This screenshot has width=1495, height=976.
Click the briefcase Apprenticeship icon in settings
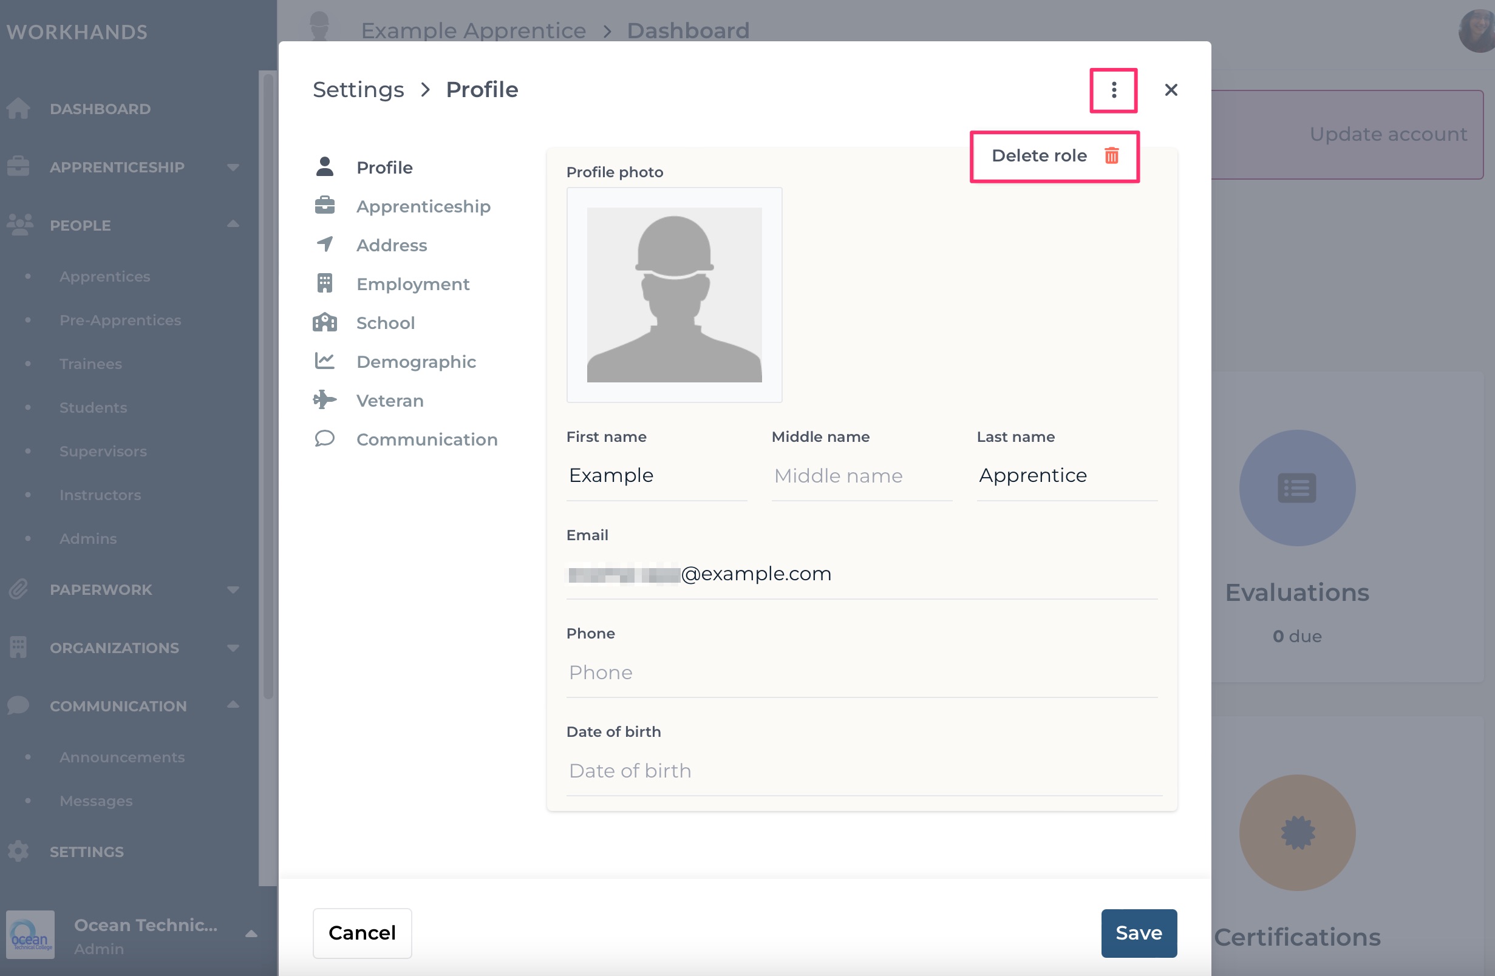tap(324, 206)
